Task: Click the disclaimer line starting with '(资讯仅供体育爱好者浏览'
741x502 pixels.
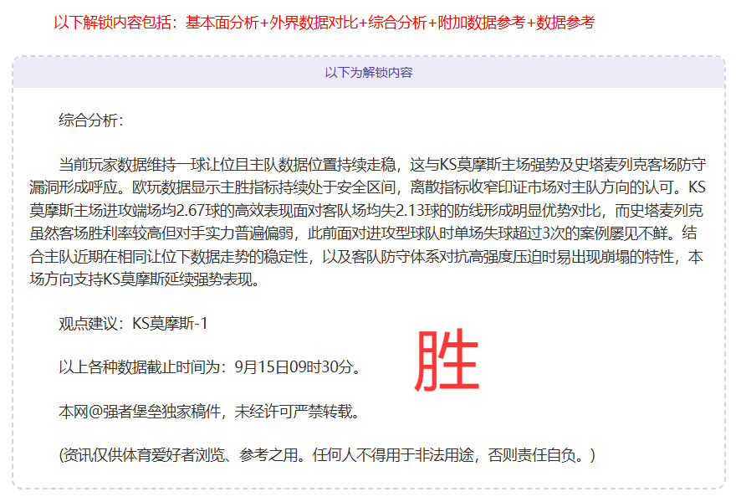Action: pyautogui.click(x=327, y=455)
